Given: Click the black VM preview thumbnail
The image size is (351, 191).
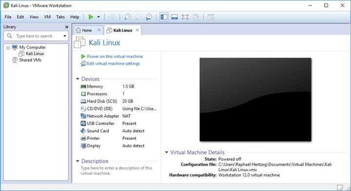Looking at the screenshot, I should coord(255,100).
